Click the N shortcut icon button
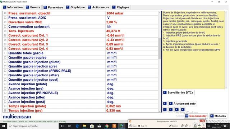 pyautogui.click(x=183, y=110)
